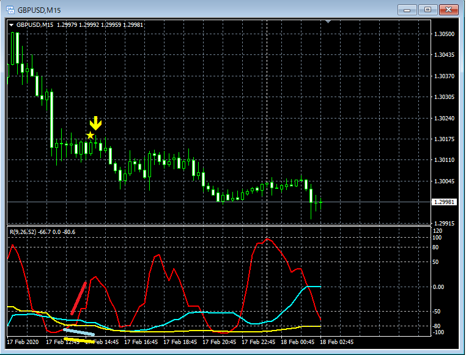Viewport: 466px width, 355px height.
Task: Click the price label 1.30045
Action: [444, 181]
